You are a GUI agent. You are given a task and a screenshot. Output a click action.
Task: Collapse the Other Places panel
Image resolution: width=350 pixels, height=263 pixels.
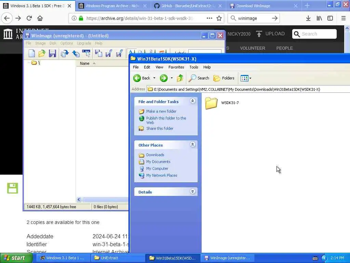[193, 145]
